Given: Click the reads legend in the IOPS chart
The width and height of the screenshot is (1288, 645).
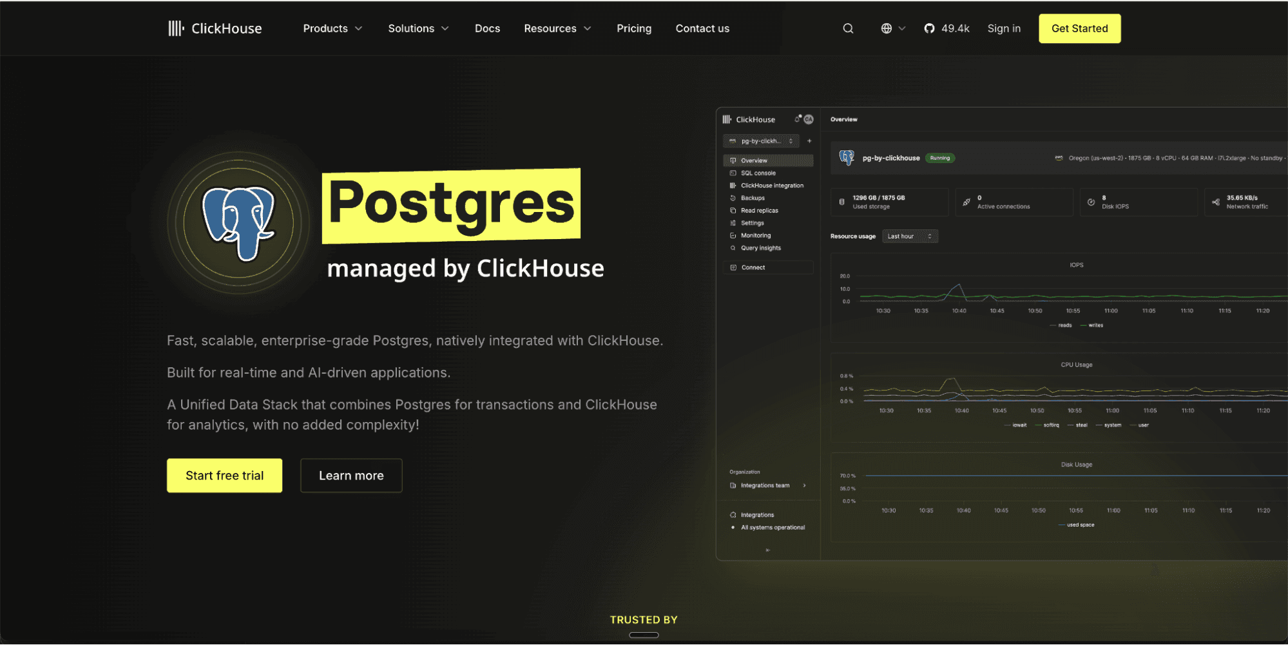Looking at the screenshot, I should [1061, 325].
